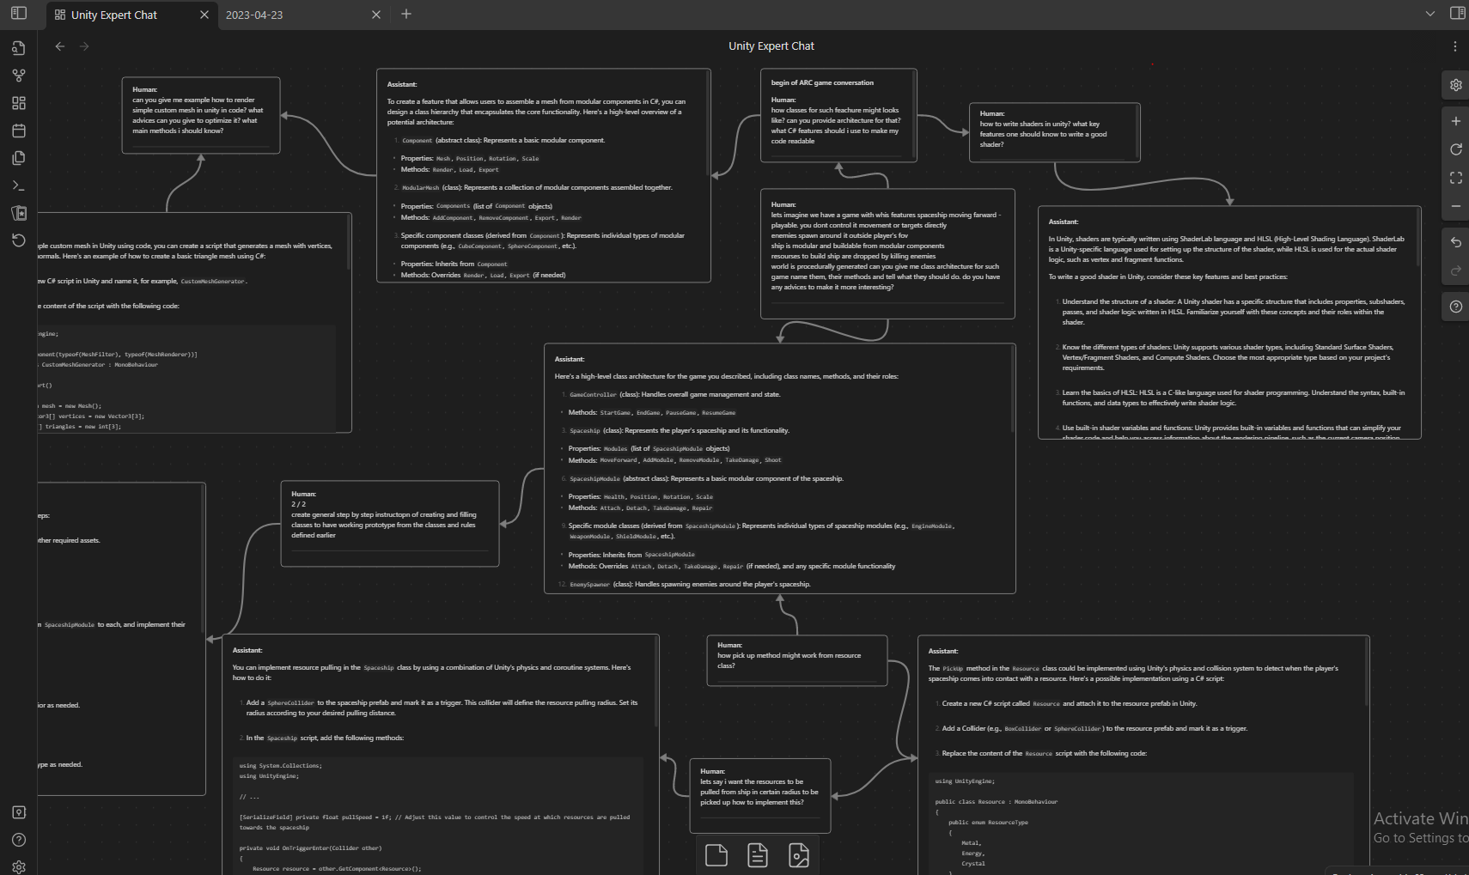Open command palette from ribbon

click(x=19, y=185)
